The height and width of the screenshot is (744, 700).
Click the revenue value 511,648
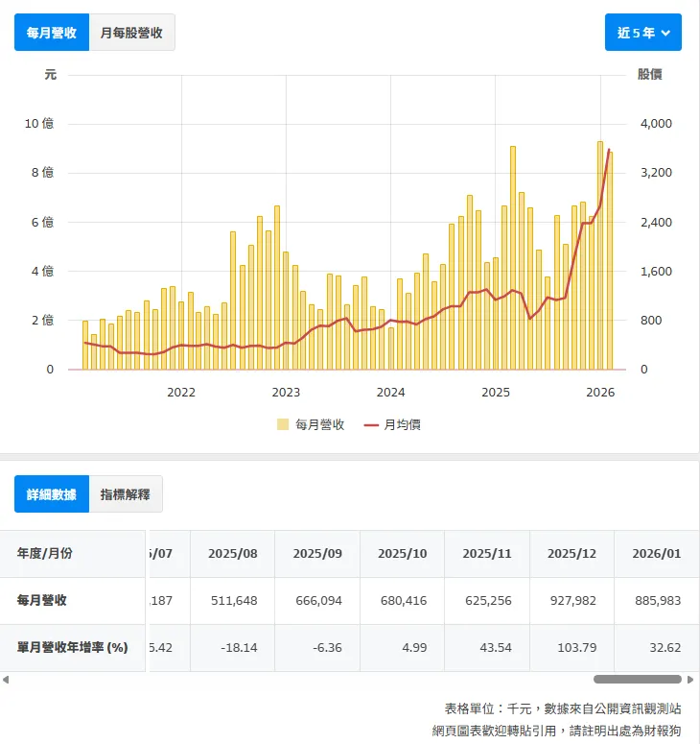pos(234,600)
